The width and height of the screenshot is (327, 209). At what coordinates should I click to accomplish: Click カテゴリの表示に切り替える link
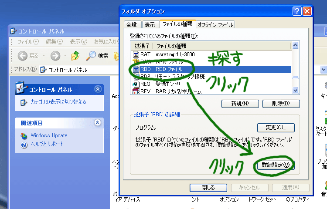tap(58, 102)
